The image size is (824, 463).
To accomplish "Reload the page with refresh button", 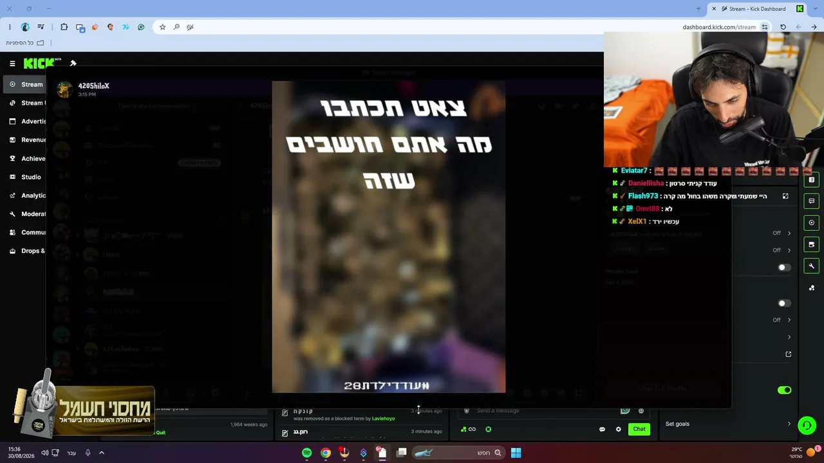I will tap(783, 27).
